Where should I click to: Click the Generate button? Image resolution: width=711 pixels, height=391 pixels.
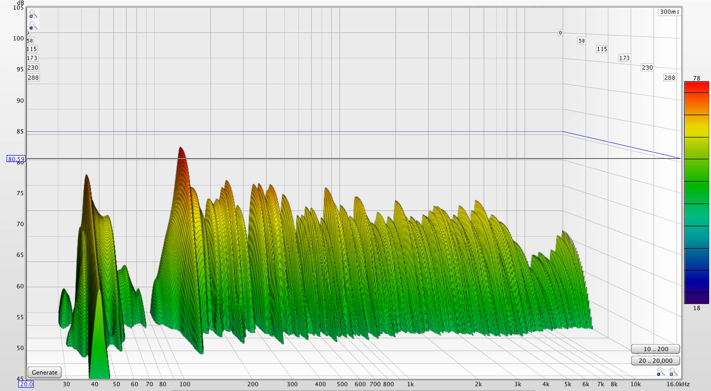click(44, 372)
